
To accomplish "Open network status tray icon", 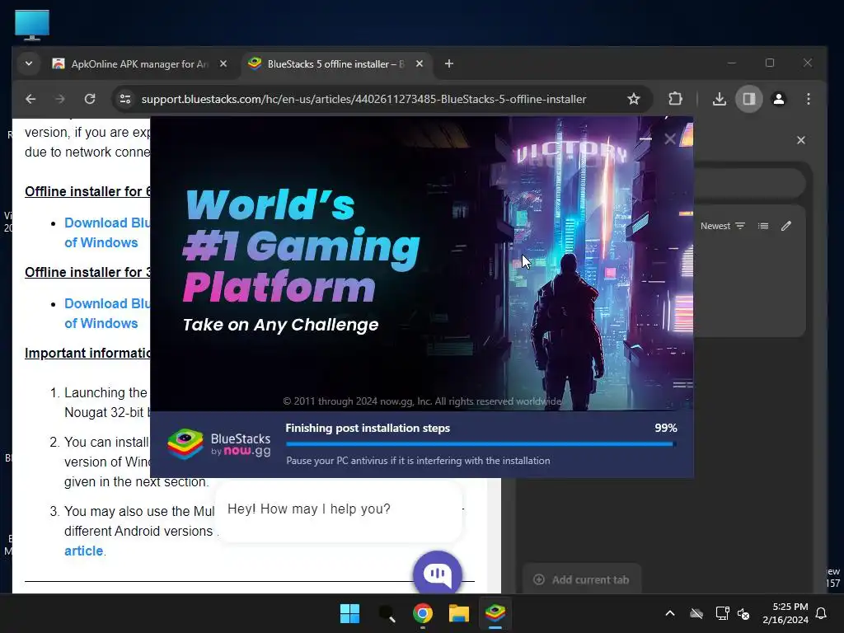I will [722, 613].
